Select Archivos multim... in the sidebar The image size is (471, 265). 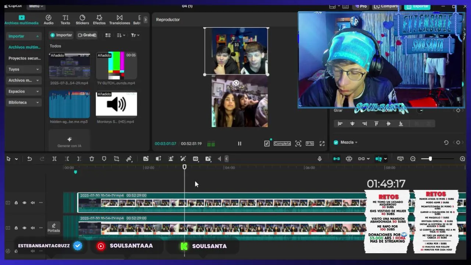point(24,47)
